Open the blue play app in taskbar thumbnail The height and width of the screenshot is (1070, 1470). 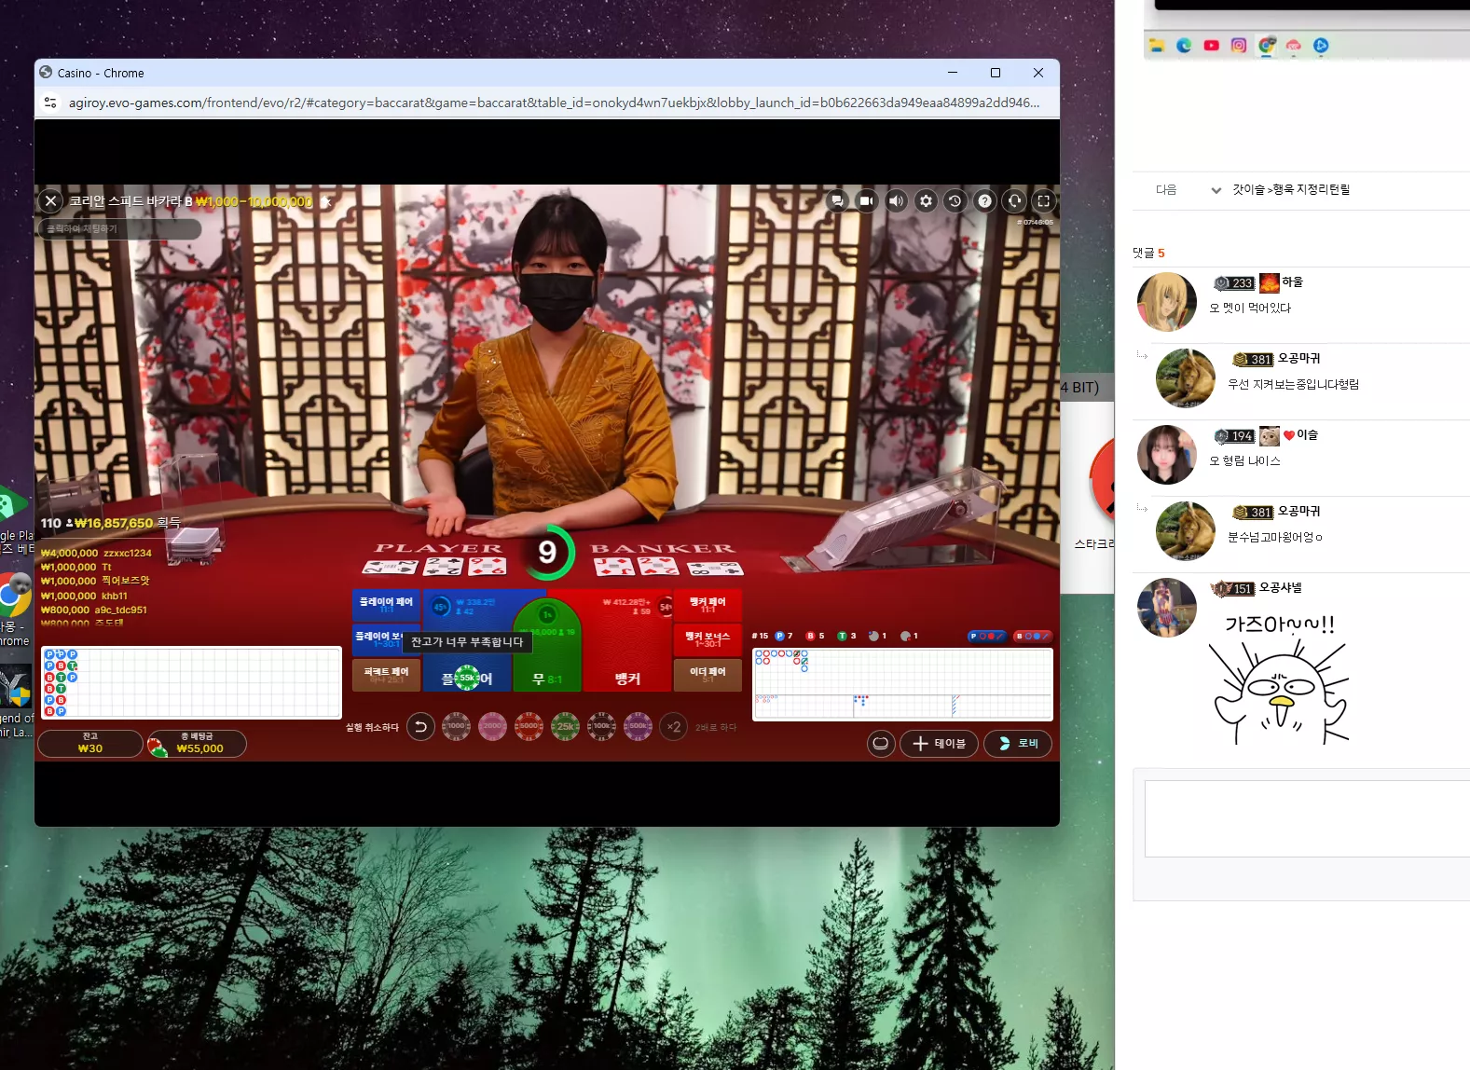click(1321, 45)
